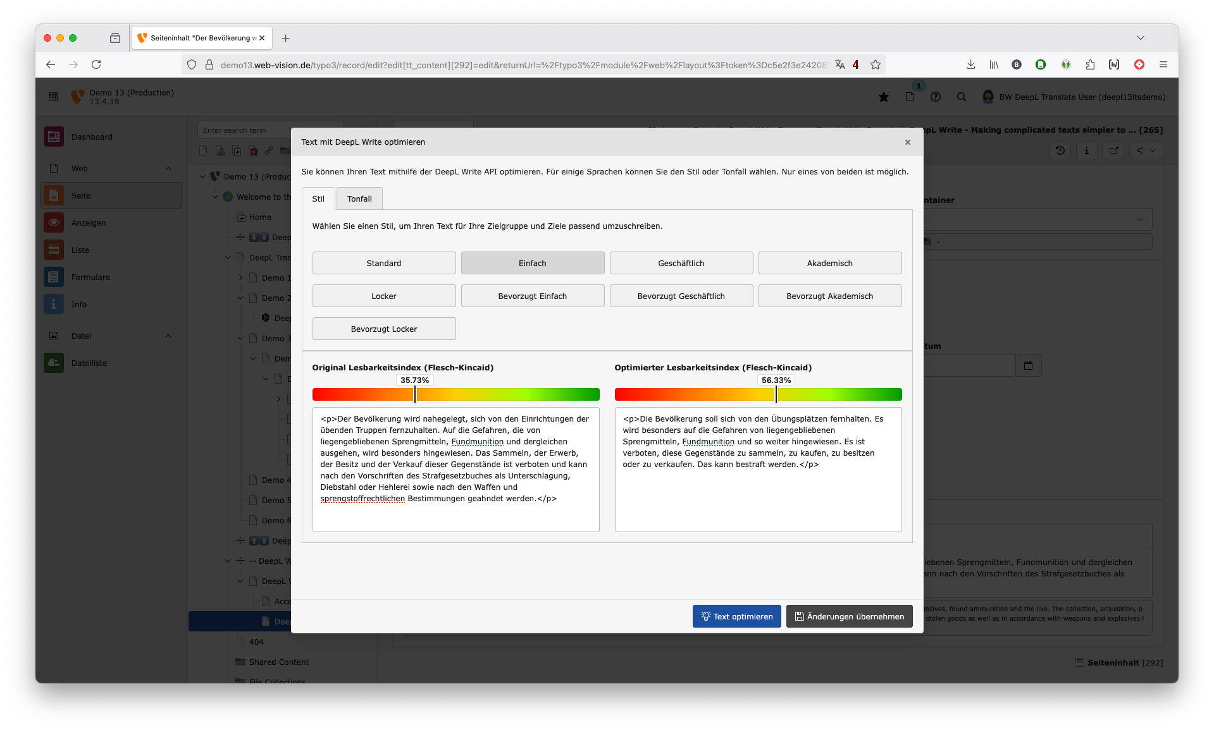Switch to the Tonfall tab
The width and height of the screenshot is (1214, 730).
click(x=359, y=198)
